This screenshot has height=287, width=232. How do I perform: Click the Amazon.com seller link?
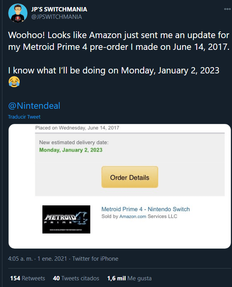click(133, 216)
